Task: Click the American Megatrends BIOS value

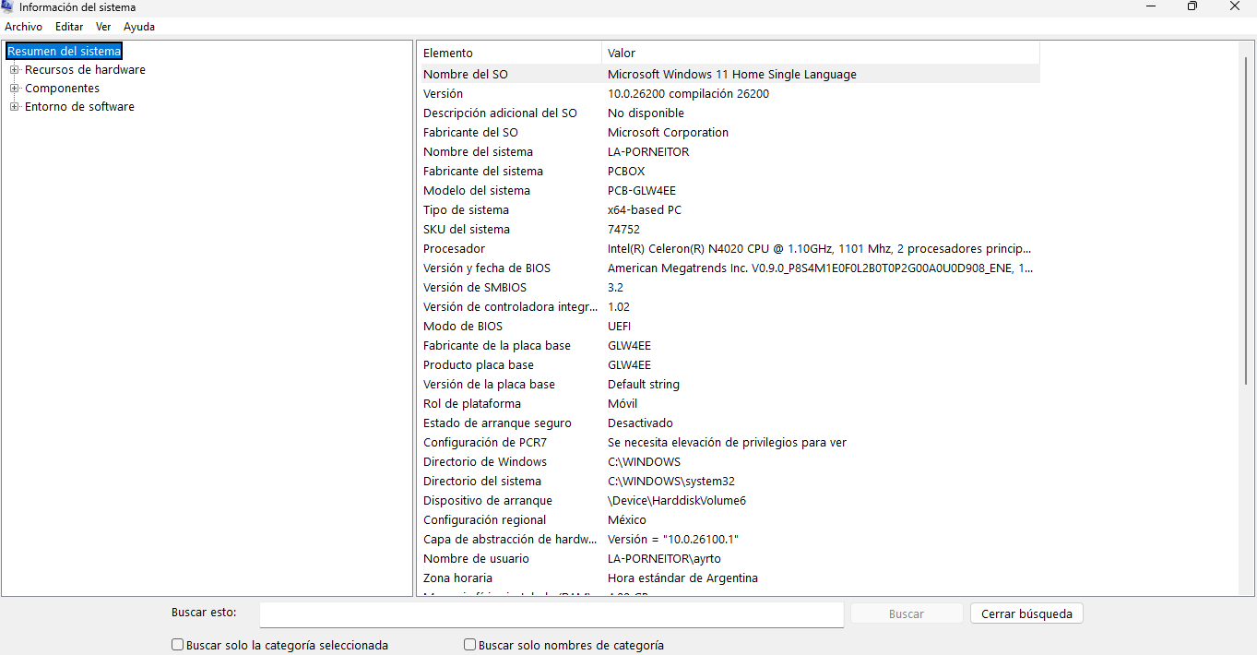Action: 820,268
